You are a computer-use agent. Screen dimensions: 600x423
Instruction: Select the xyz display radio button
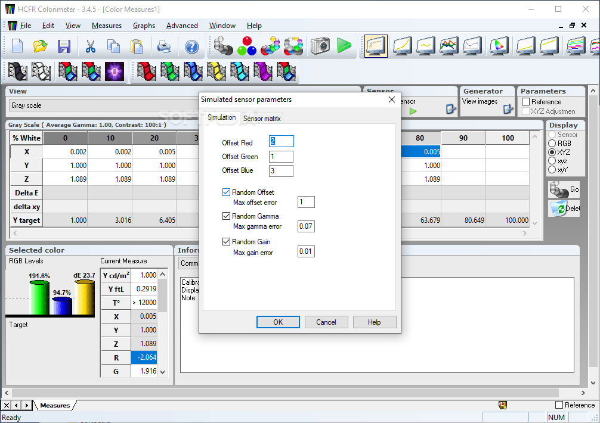coord(553,160)
